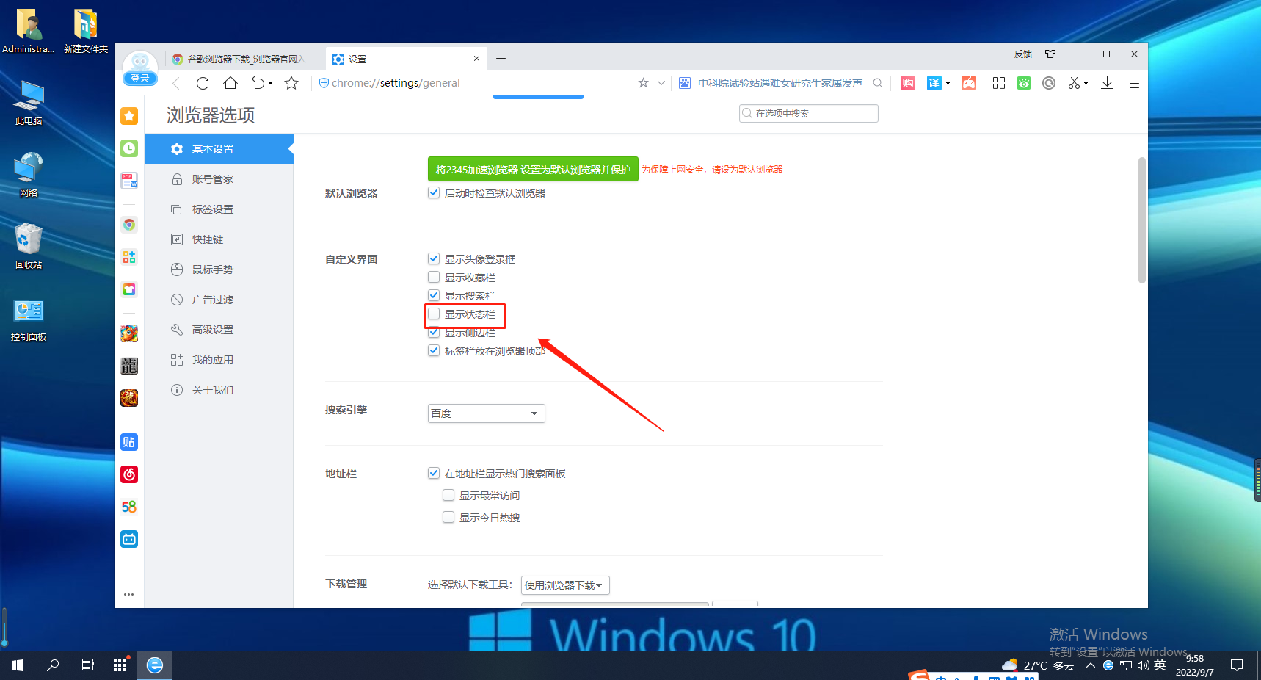Open 快捷键 settings section
1261x680 pixels.
tap(219, 239)
